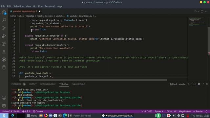Open the Selection menu
This screenshot has height=118, width=210.
coord(18,6)
